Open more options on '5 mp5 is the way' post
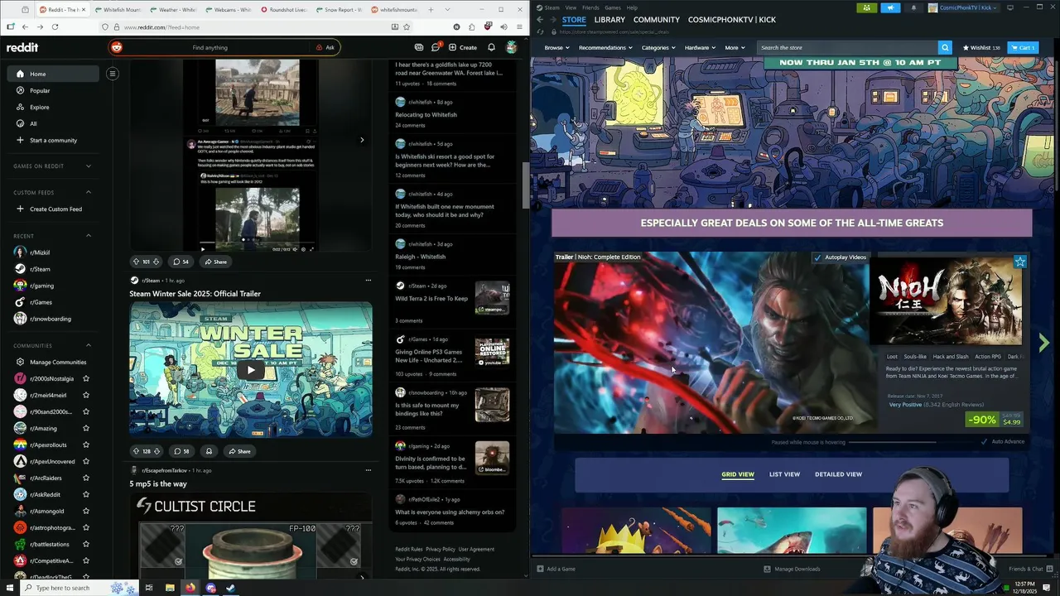 click(369, 470)
